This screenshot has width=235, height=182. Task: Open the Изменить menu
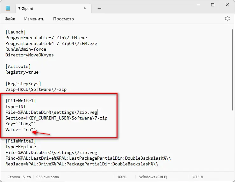(x=34, y=19)
